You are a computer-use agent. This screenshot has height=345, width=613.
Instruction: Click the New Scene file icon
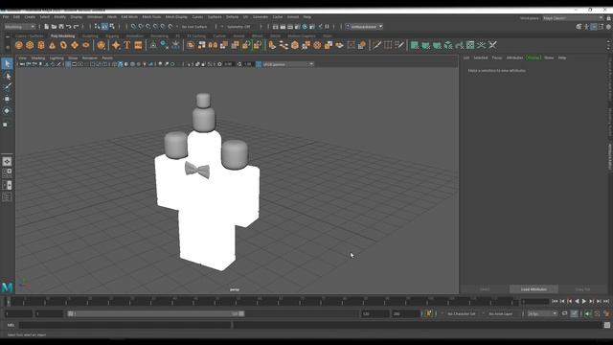coord(46,27)
